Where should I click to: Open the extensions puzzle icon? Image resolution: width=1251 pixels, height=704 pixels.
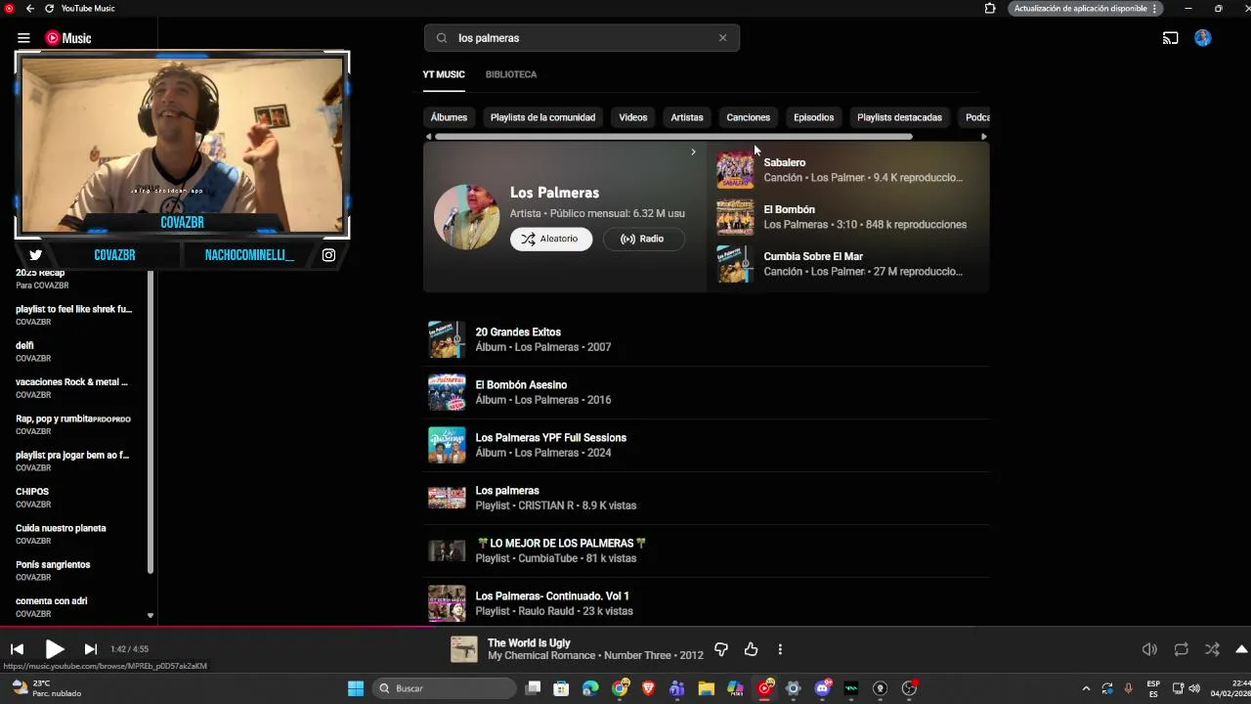click(x=990, y=9)
